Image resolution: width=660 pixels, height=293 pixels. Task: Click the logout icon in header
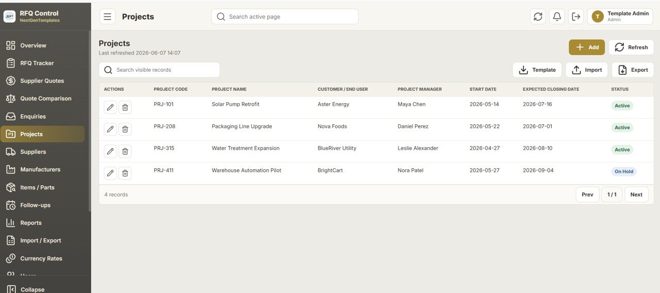click(x=576, y=17)
